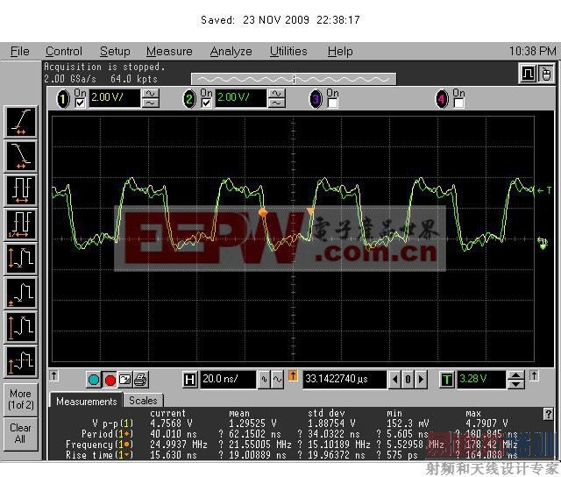
Task: Open trigger setup via T button
Action: (446, 380)
